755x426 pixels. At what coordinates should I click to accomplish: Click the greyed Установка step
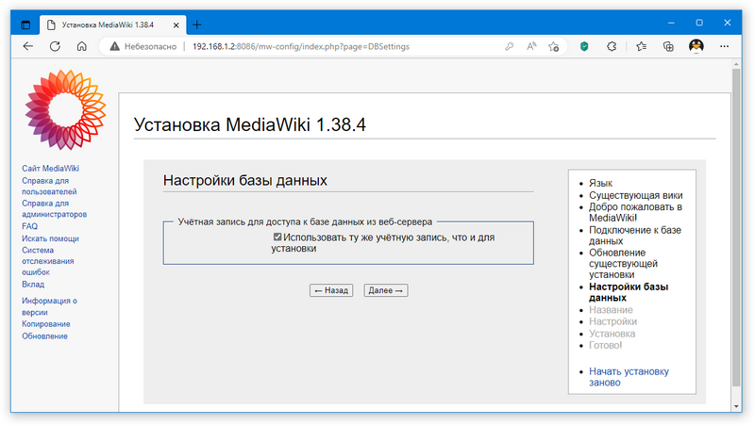(x=612, y=334)
